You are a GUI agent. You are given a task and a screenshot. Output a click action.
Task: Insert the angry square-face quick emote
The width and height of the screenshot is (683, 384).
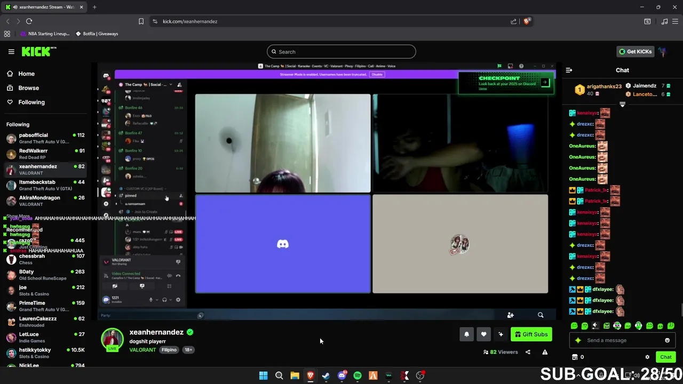606,326
